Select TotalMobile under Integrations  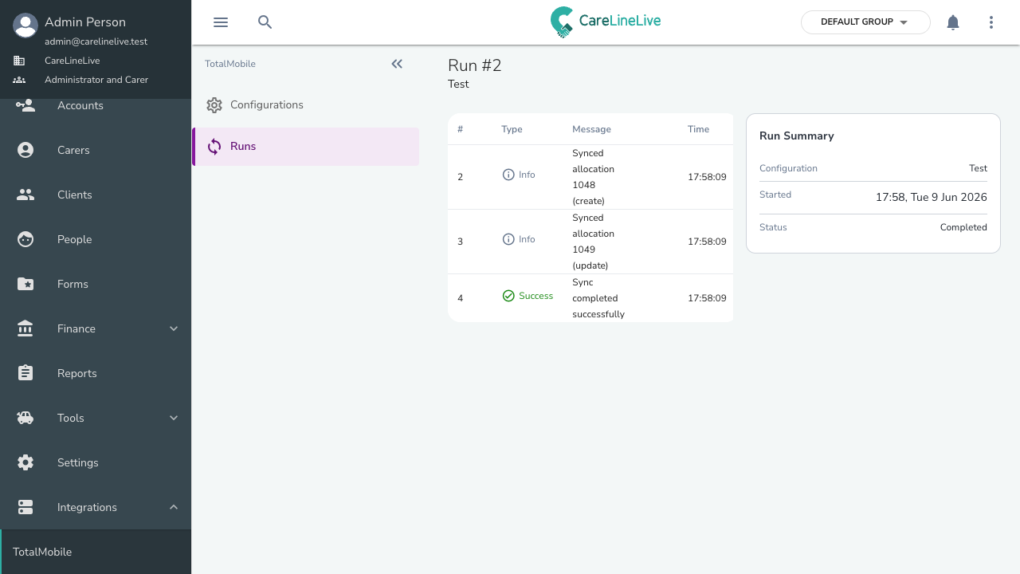coord(96,552)
